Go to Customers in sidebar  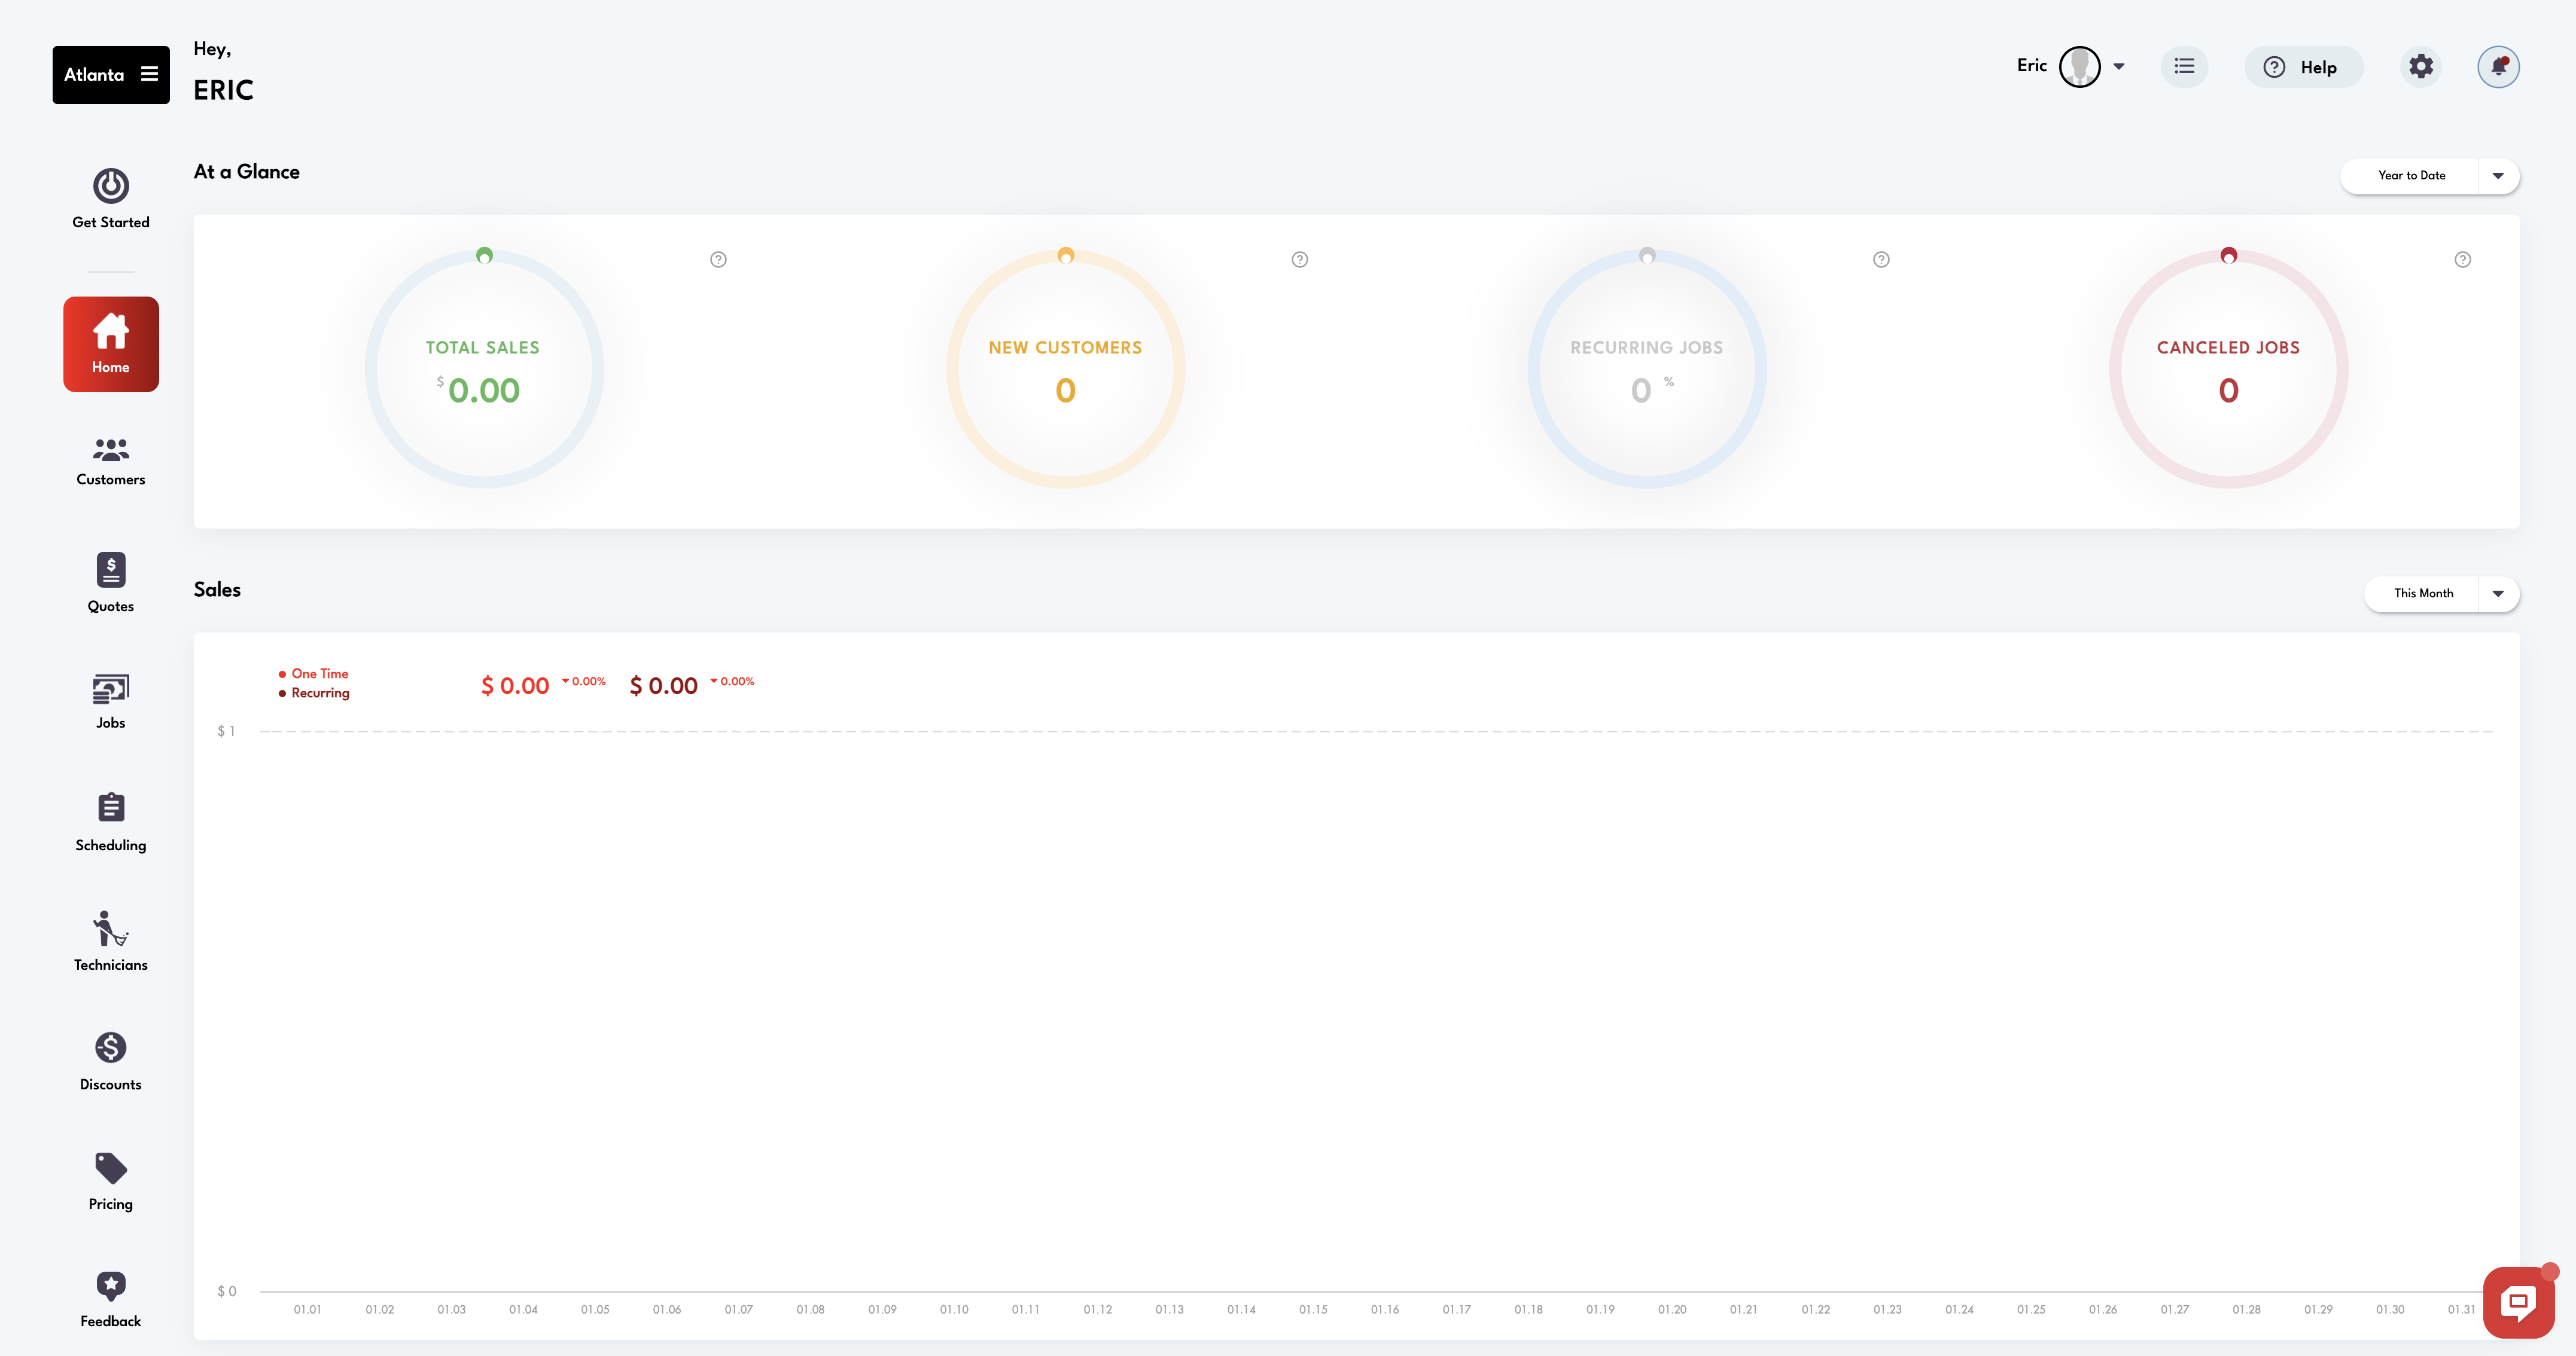[110, 460]
